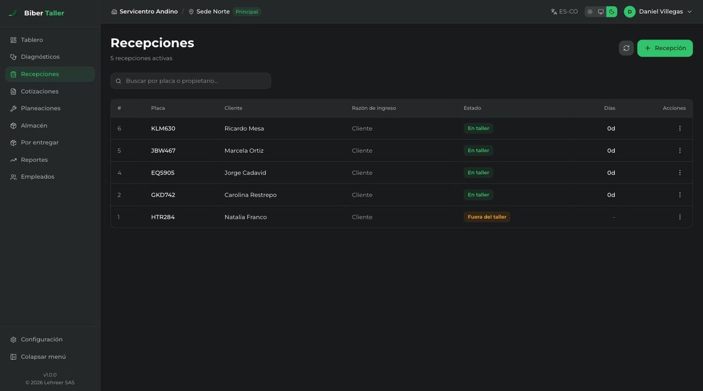Viewport: 703px width, 391px height.
Task: Select the system theme monitor icon
Action: coord(601,12)
